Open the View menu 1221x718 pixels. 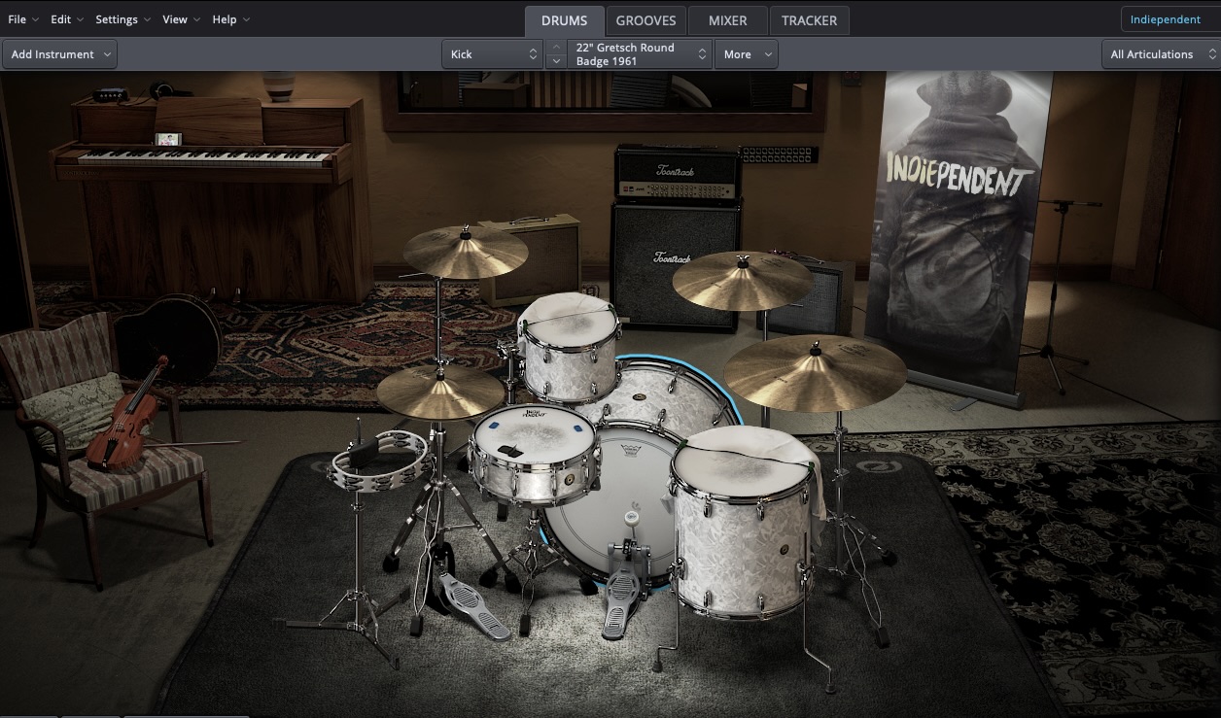click(x=181, y=19)
